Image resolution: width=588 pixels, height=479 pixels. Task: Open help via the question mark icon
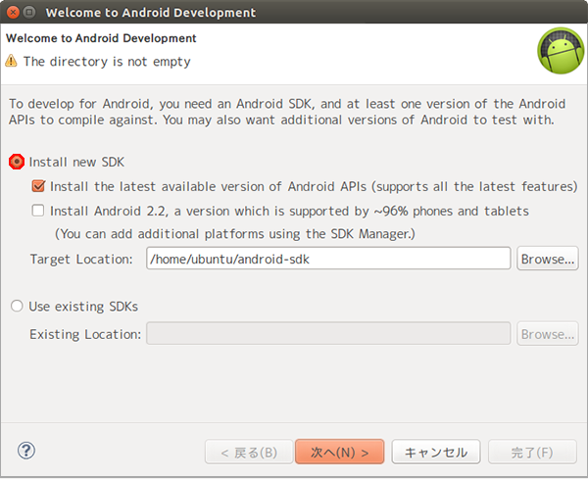(26, 451)
